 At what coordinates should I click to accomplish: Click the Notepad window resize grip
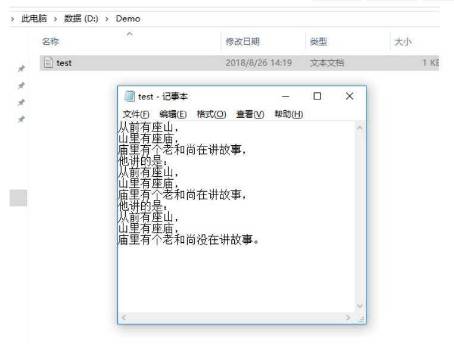click(x=361, y=319)
